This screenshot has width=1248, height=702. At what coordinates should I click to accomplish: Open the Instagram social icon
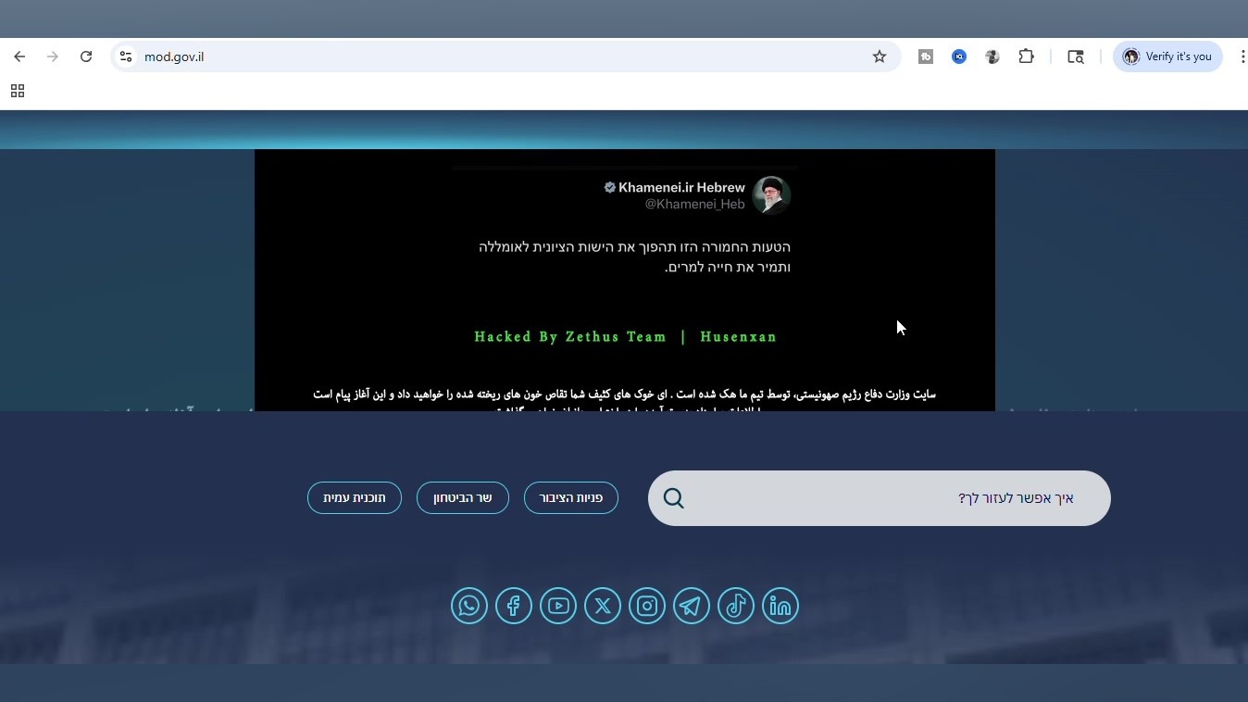pos(647,606)
